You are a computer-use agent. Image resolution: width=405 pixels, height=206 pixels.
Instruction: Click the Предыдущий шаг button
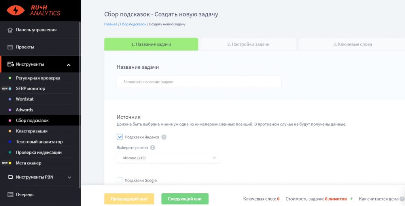[129, 199]
